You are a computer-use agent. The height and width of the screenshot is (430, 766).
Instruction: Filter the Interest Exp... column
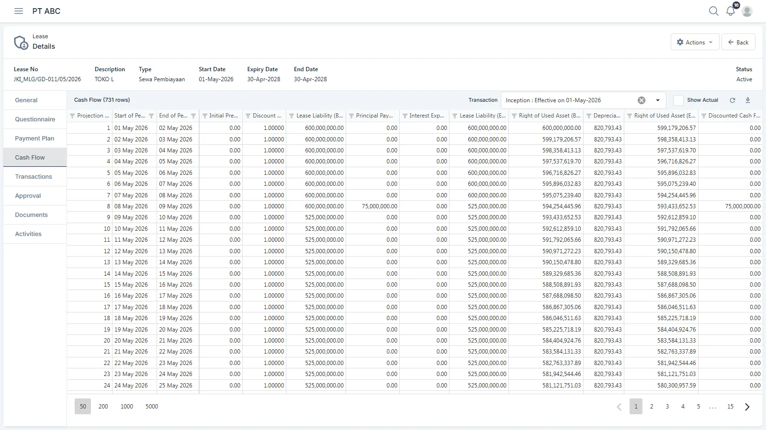point(405,116)
